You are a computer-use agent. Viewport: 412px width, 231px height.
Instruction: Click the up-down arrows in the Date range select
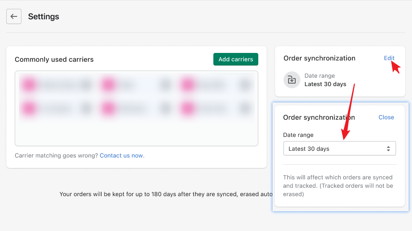click(x=388, y=149)
